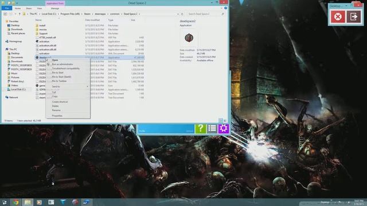This screenshot has height=206, width=367.
Task: Click the This PC breadcrumb in address bar
Action: point(33,14)
